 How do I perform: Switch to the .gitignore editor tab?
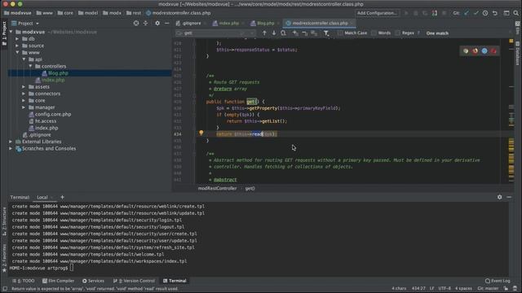[192, 24]
